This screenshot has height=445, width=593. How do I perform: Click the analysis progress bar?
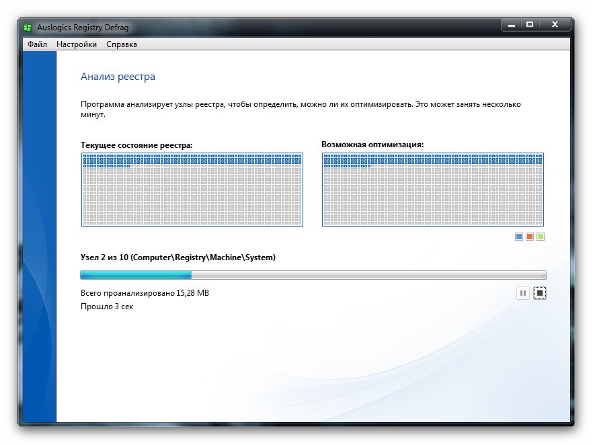pyautogui.click(x=313, y=275)
